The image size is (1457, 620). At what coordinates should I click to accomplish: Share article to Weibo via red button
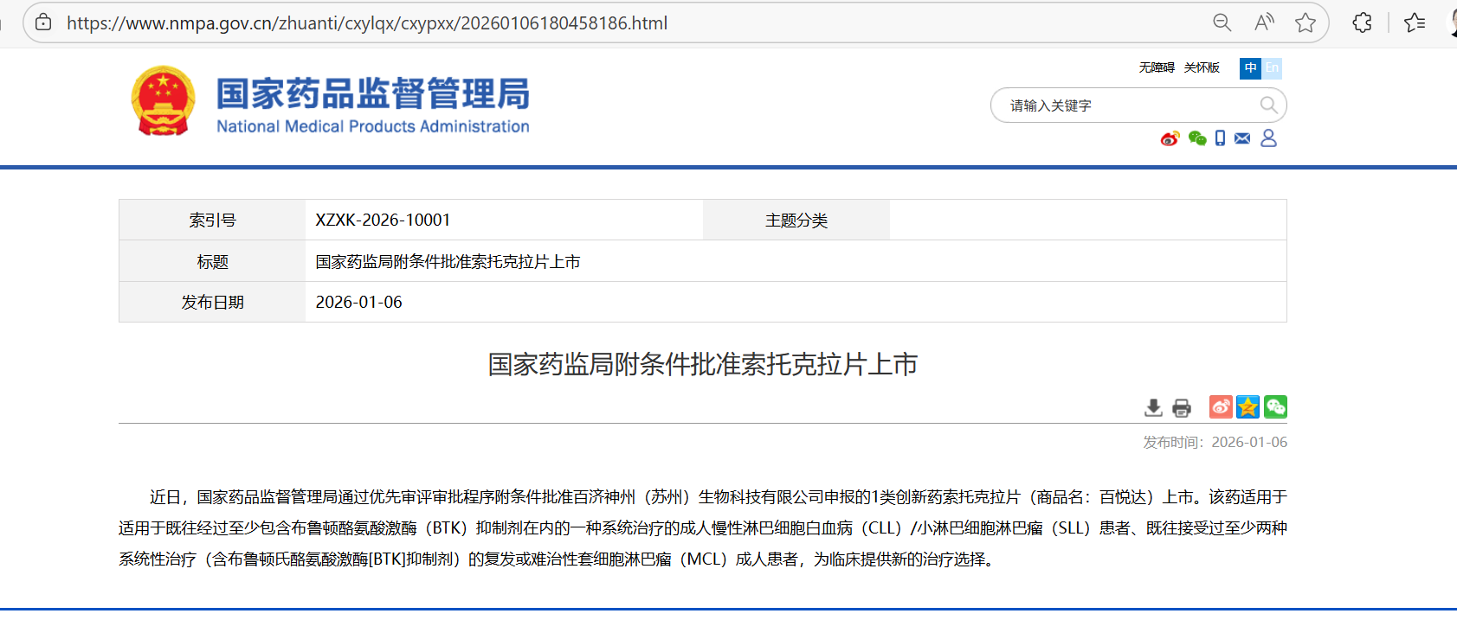pos(1221,406)
